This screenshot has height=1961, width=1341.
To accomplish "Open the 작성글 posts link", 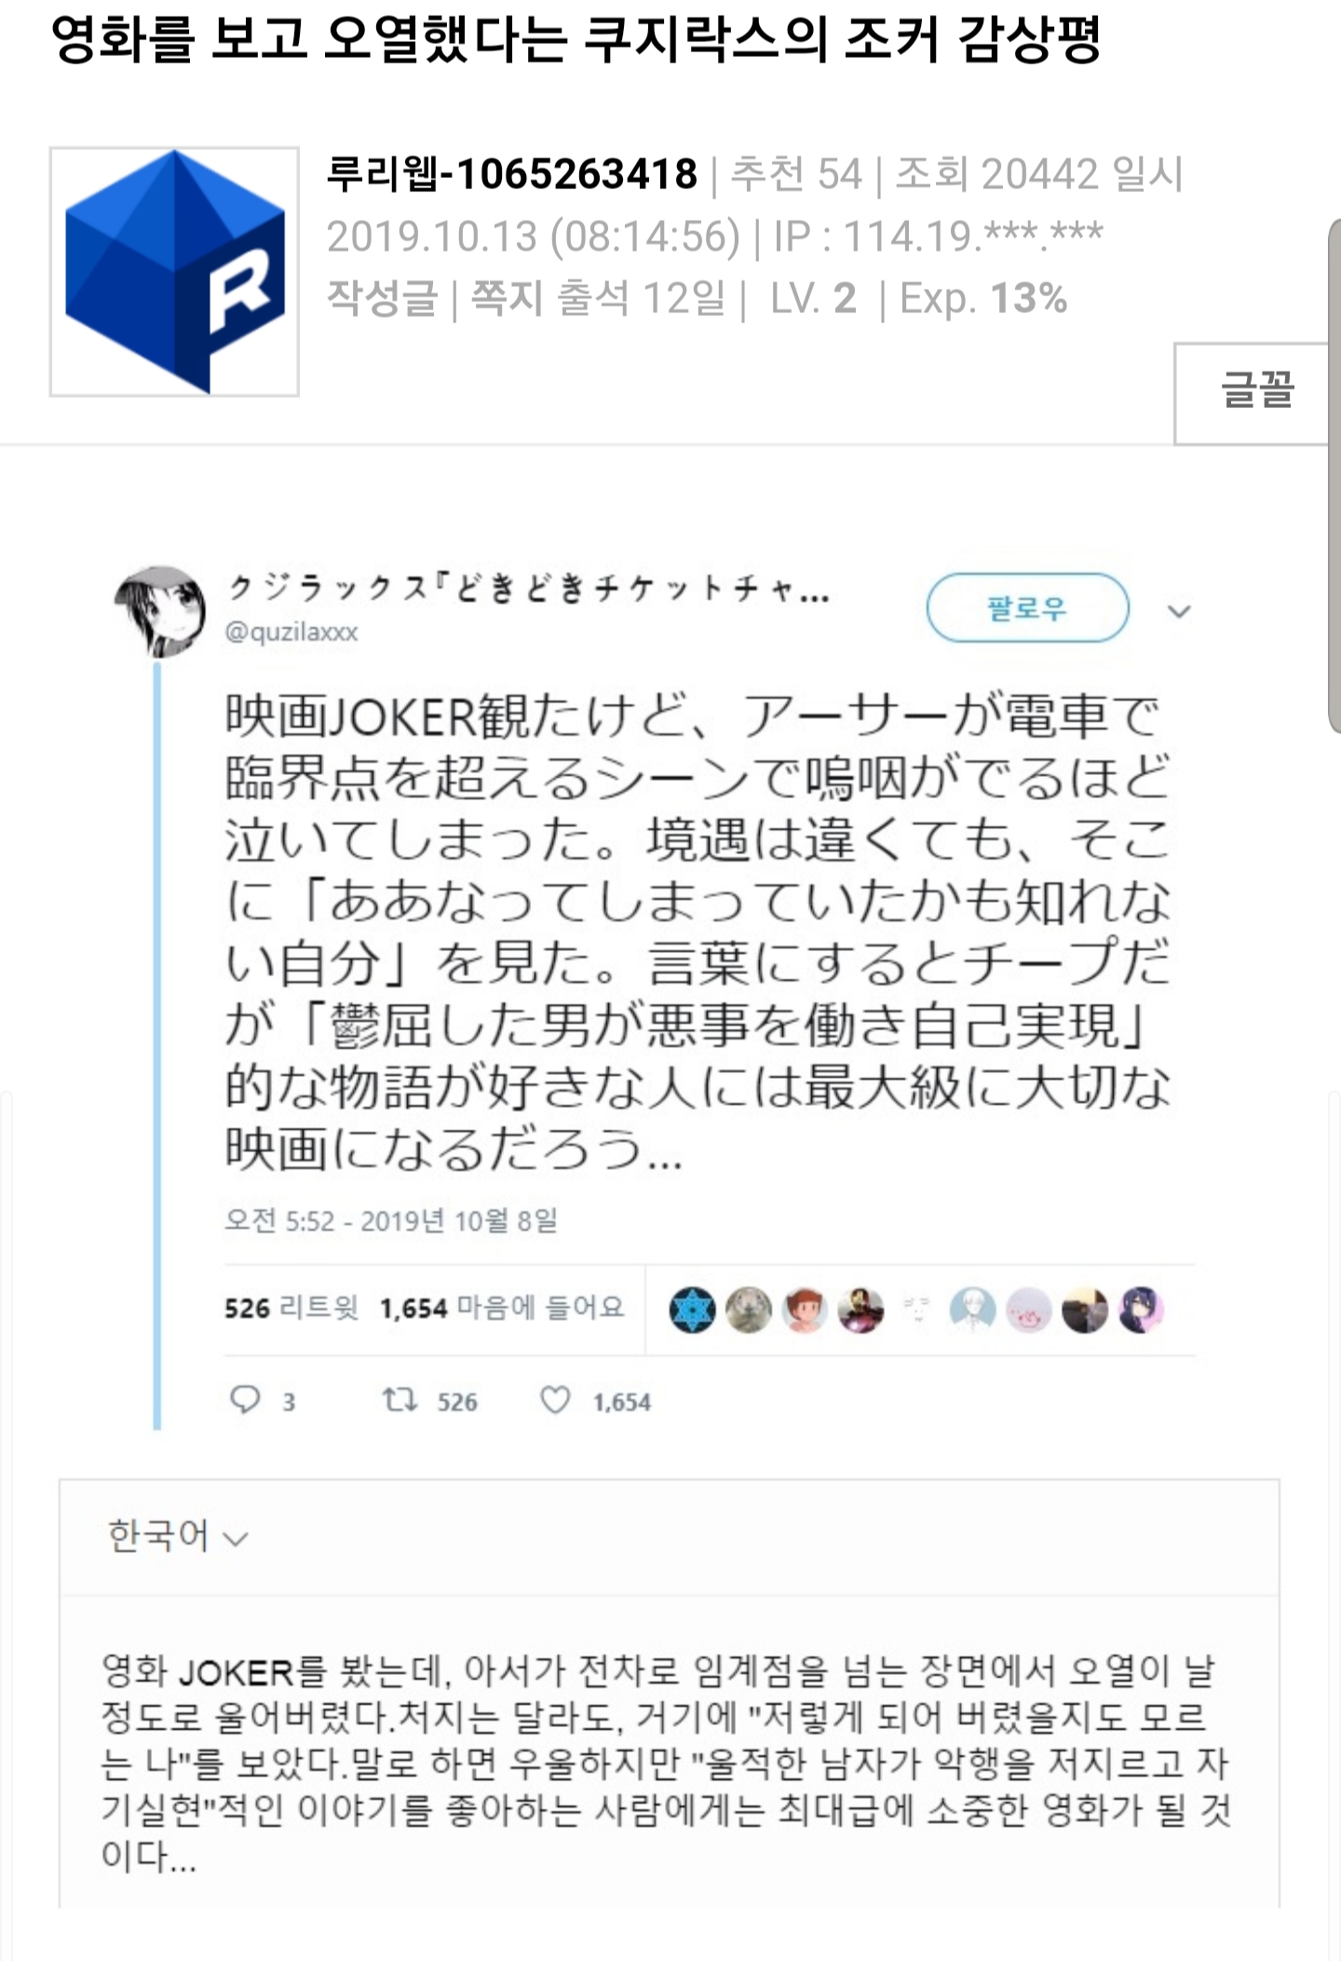I will [x=382, y=299].
